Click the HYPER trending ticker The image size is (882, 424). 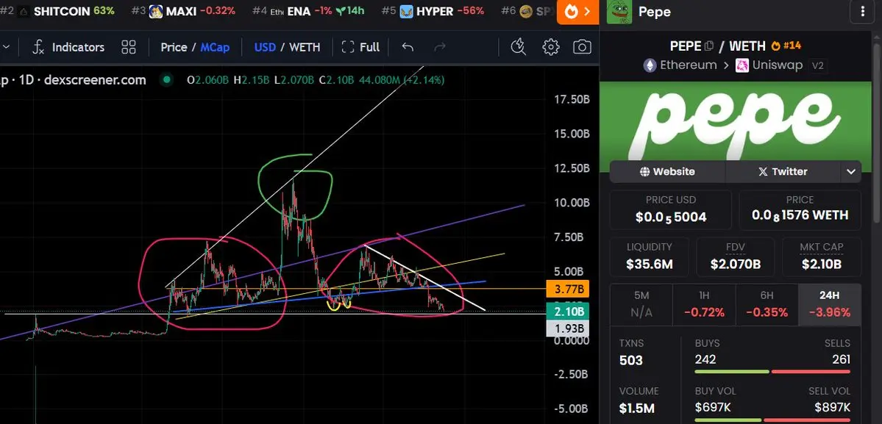click(x=433, y=11)
